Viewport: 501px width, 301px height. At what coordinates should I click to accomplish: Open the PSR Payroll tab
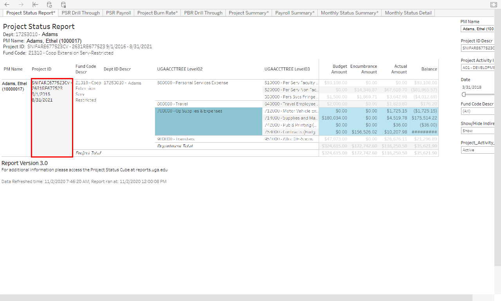tap(119, 13)
